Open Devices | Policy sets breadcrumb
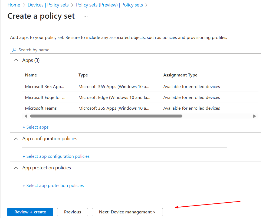 (48, 5)
